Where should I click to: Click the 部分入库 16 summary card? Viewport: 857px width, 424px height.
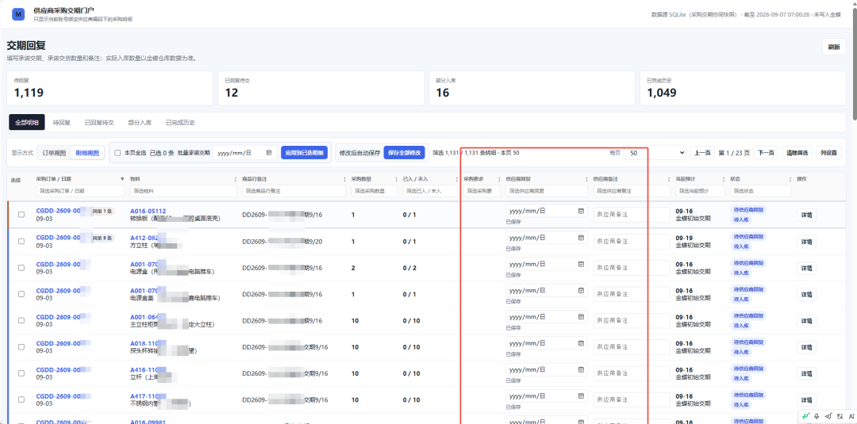[532, 87]
